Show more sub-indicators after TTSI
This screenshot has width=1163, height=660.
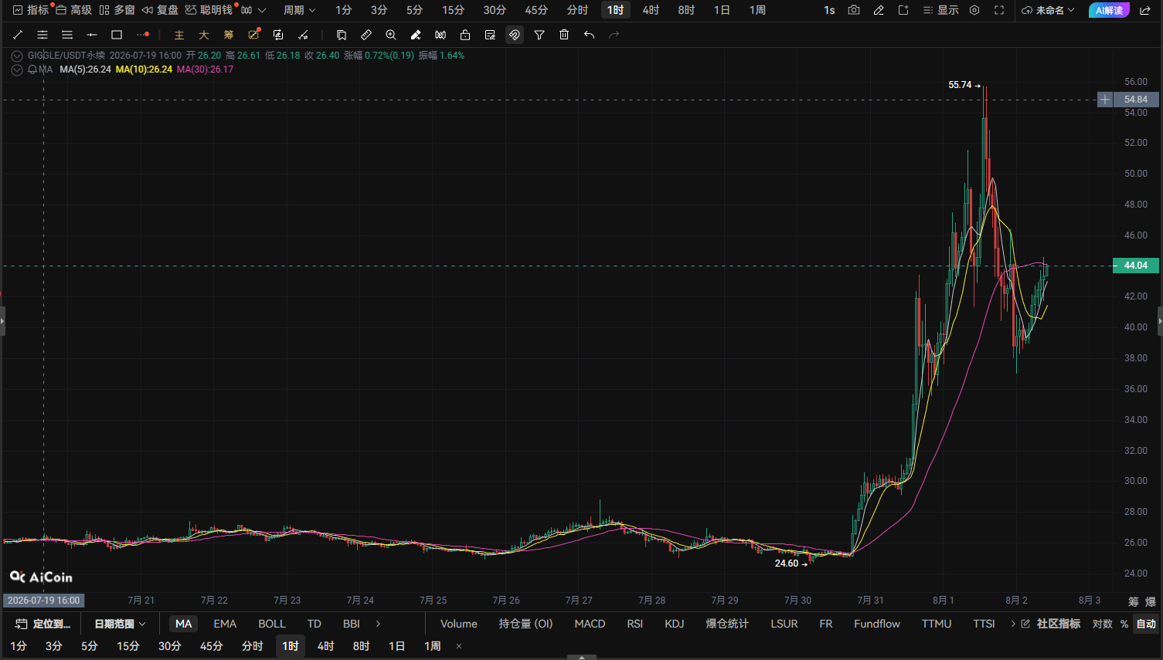coord(1013,624)
